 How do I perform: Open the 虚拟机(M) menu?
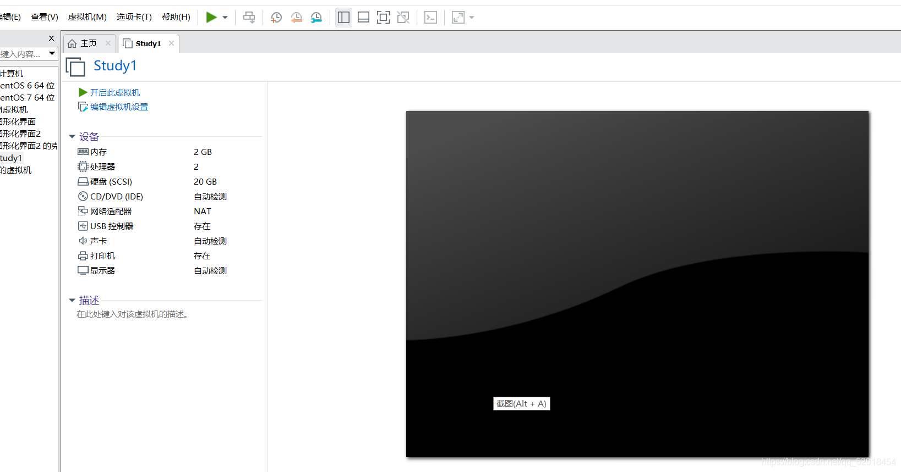(87, 17)
